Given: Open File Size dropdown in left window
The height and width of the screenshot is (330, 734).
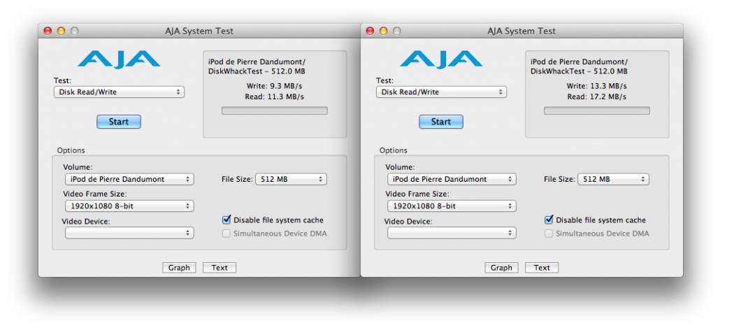Looking at the screenshot, I should 291,179.
